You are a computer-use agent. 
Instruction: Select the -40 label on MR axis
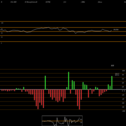coord(123,99)
